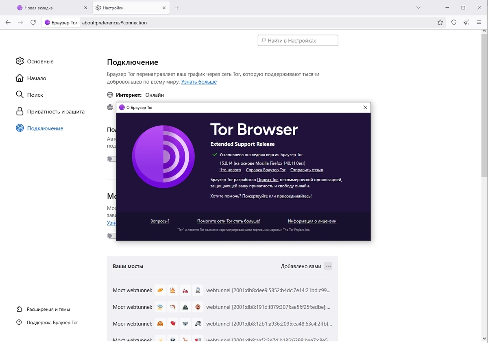The width and height of the screenshot is (488, 343).
Task: Open the Вопросы? link
Action: point(160,221)
